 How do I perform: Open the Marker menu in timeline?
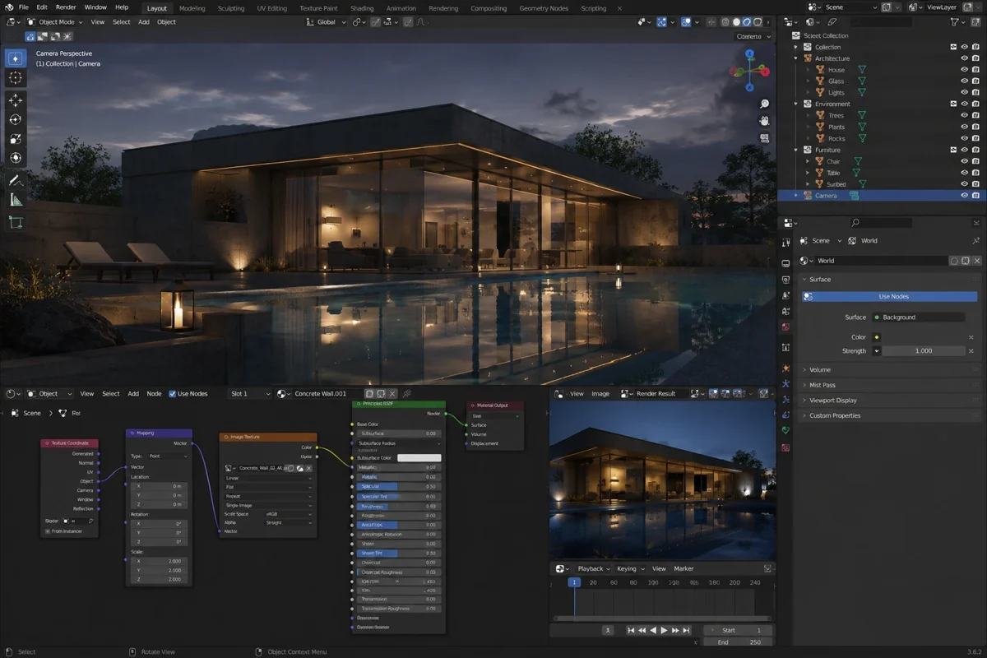(684, 568)
